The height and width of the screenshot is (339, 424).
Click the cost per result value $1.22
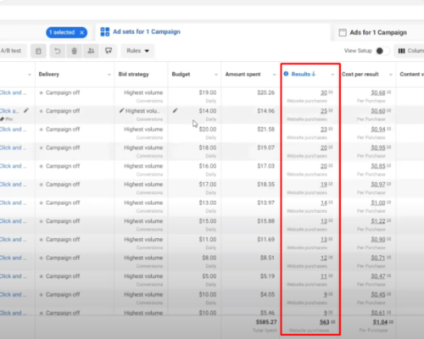378,221
